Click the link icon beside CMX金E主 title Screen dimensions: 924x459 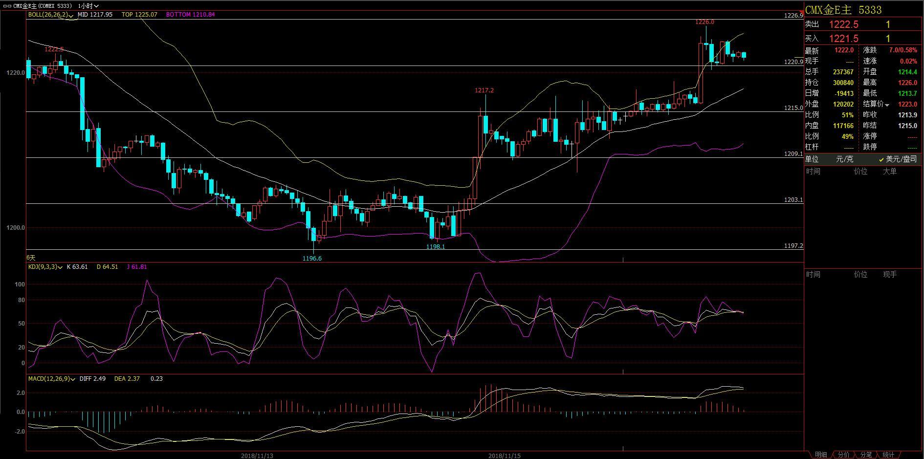[7, 6]
